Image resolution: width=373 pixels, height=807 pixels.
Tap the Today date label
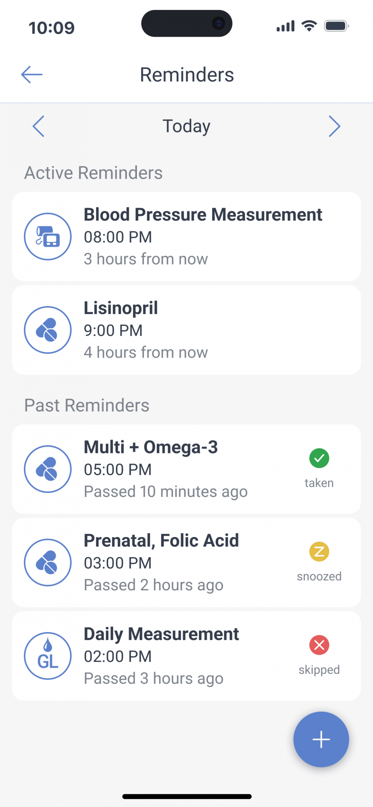[x=186, y=126]
